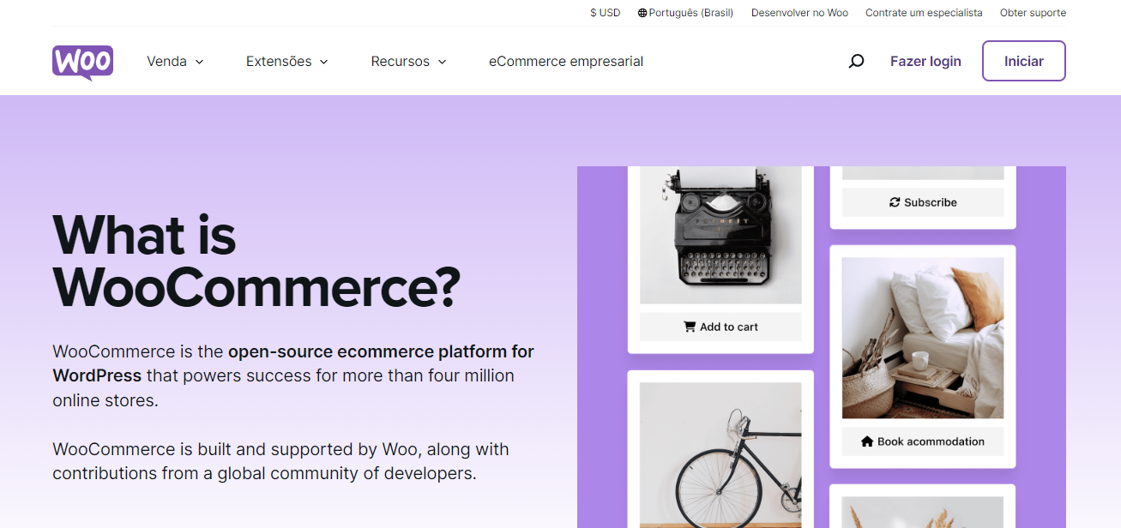Expand the Recursos dropdown arrow
The width and height of the screenshot is (1121, 528).
coord(443,62)
